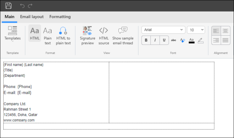Click the {Phone} placeholder

25,86
